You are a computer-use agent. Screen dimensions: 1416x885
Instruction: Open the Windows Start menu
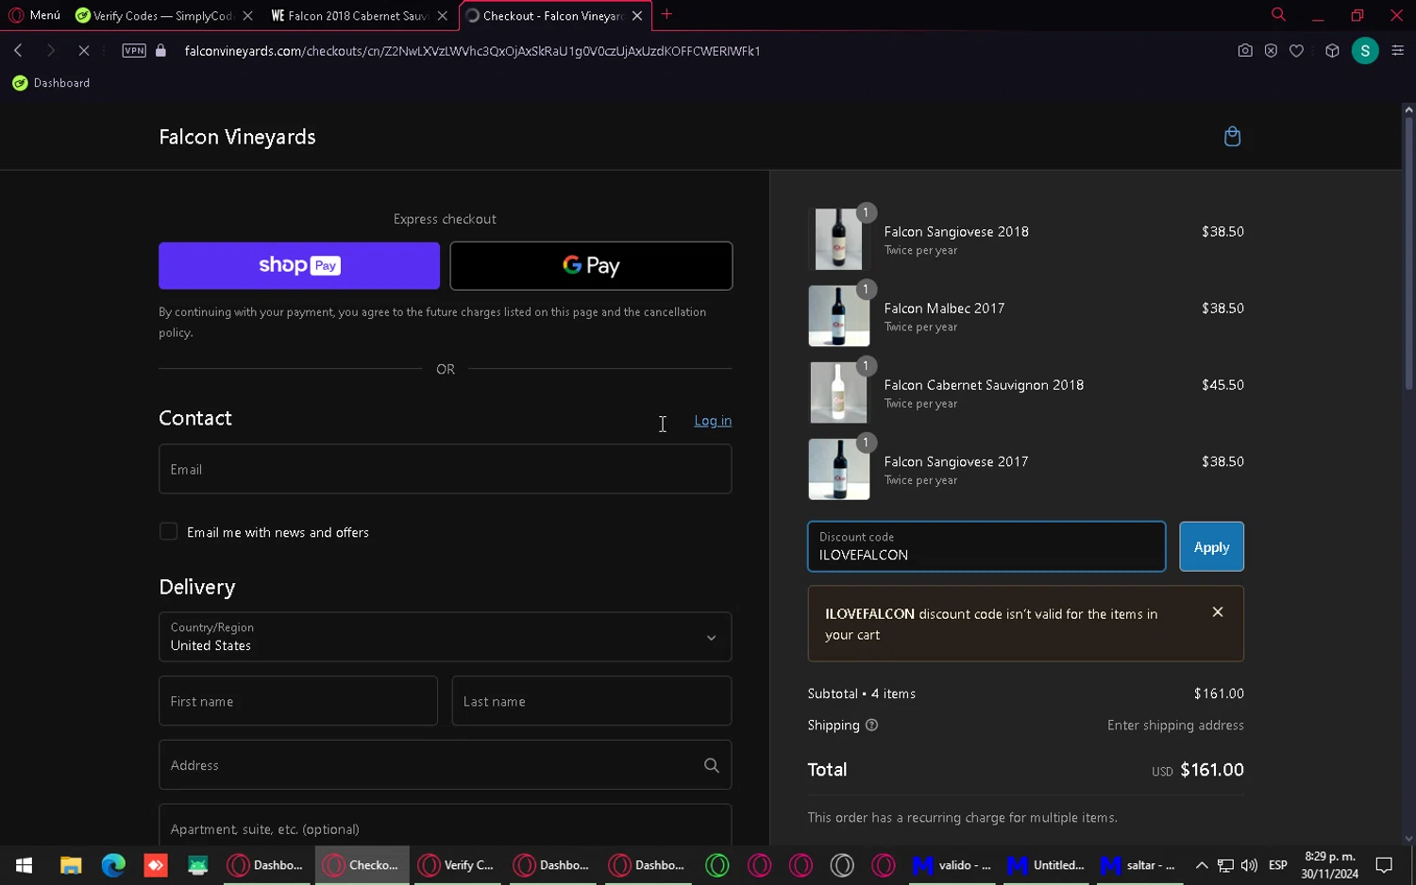tap(25, 865)
